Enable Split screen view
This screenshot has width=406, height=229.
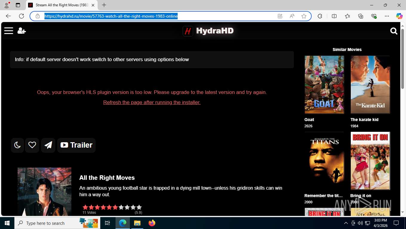[334, 16]
